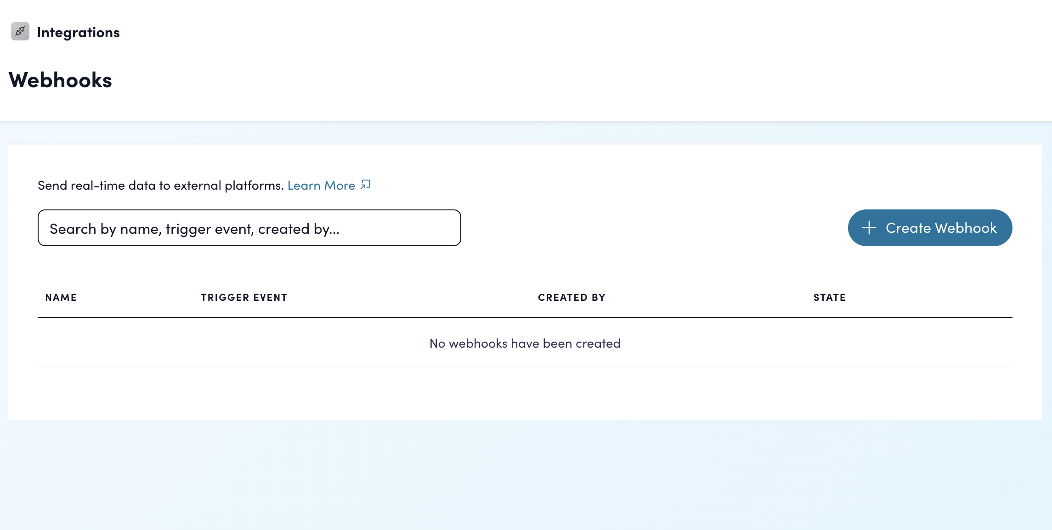Open the Integrations section
The image size is (1052, 530).
[x=78, y=31]
